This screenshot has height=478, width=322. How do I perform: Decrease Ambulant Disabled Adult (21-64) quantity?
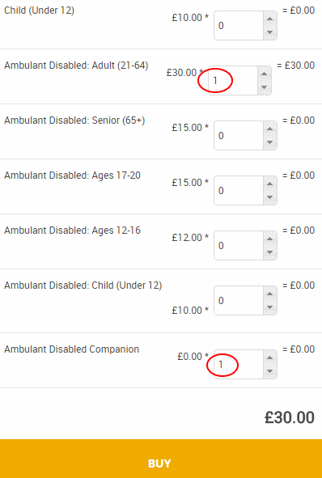265,87
